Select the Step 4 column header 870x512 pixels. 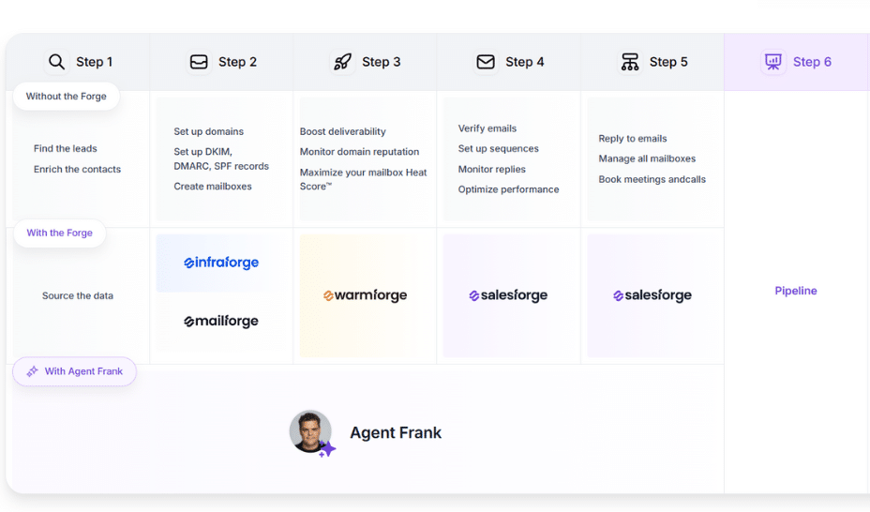(509, 62)
